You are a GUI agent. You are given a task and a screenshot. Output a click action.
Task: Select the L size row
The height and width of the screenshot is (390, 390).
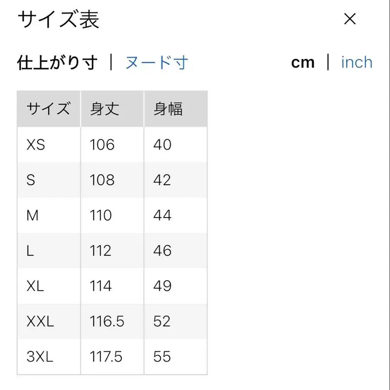(x=29, y=250)
